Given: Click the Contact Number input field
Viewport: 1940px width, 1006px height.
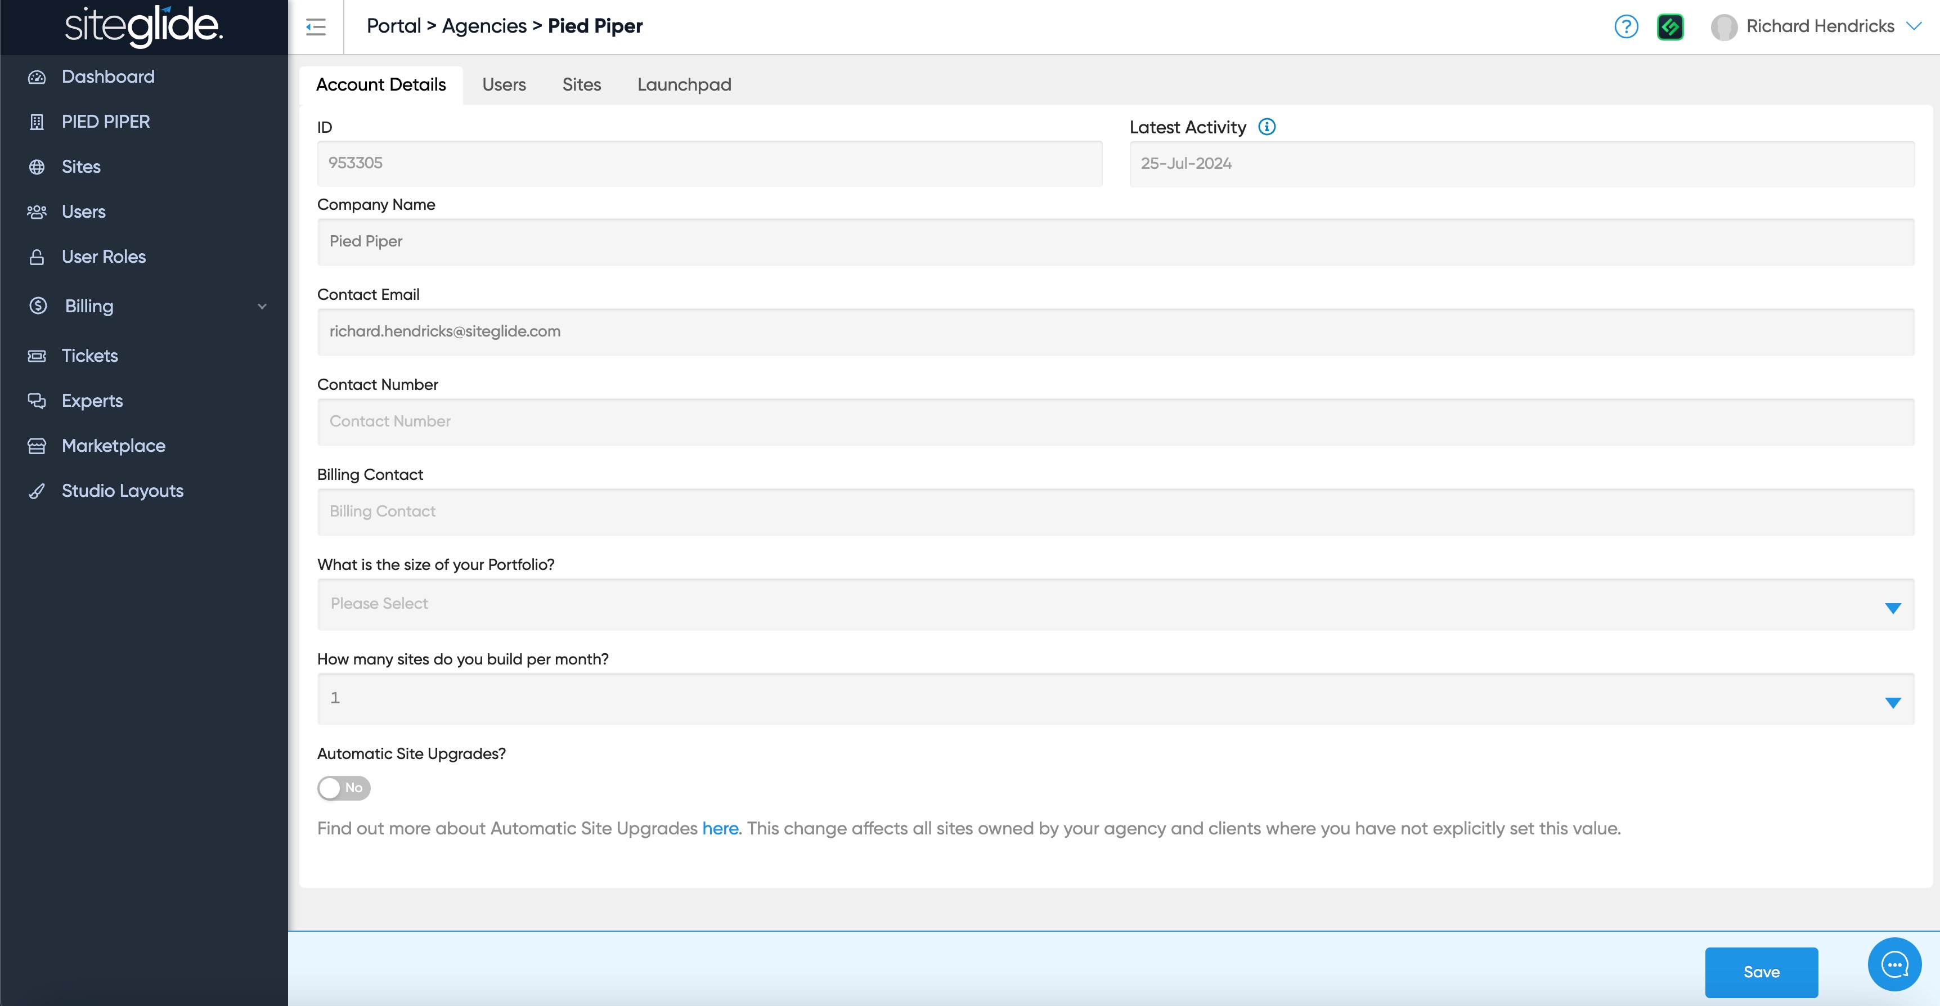Looking at the screenshot, I should coord(1115,421).
